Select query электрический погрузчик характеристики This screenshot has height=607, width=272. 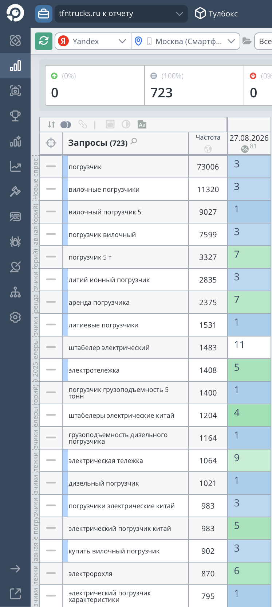pos(110,596)
